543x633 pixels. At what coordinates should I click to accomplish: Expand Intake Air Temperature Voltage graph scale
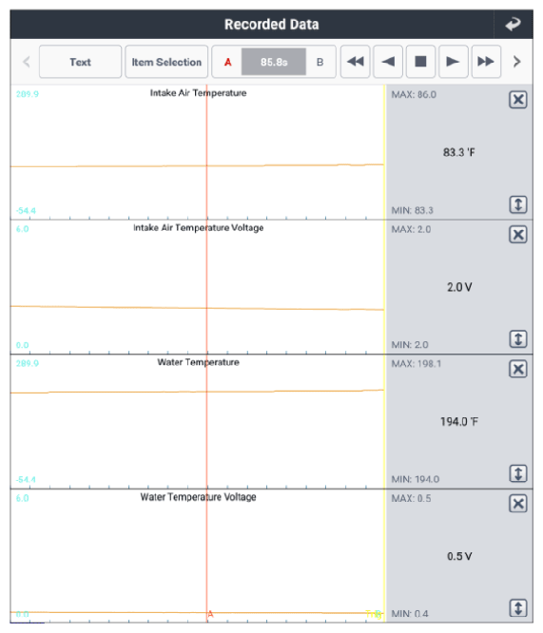[x=518, y=338]
